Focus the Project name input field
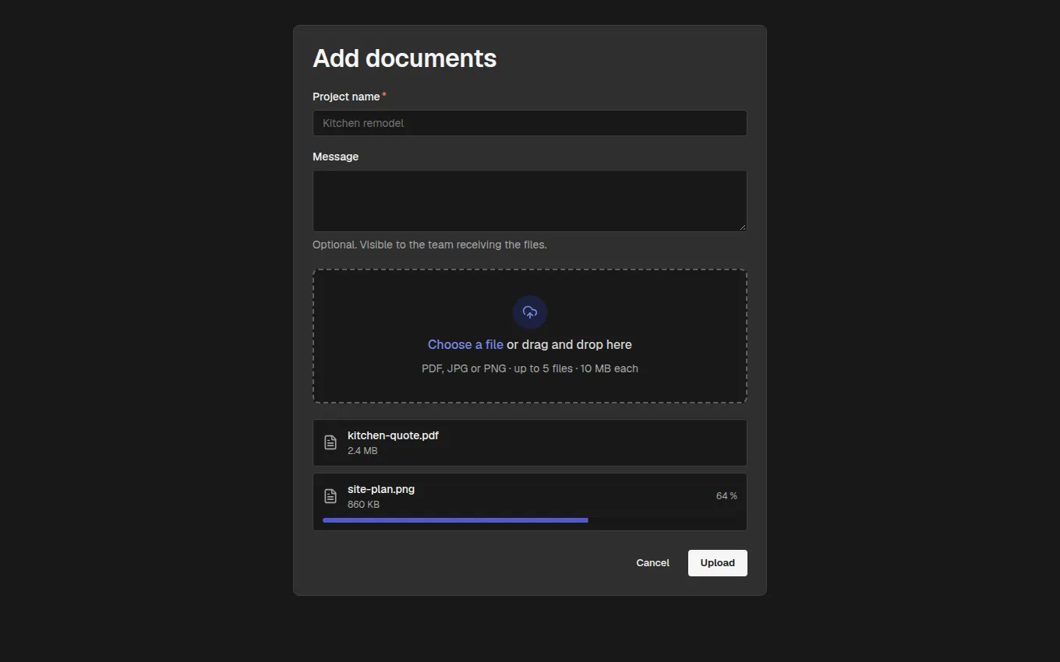1060x662 pixels. coord(530,123)
